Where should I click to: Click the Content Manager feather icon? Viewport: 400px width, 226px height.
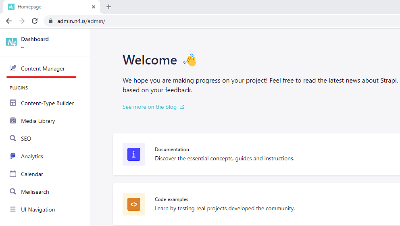tap(13, 68)
